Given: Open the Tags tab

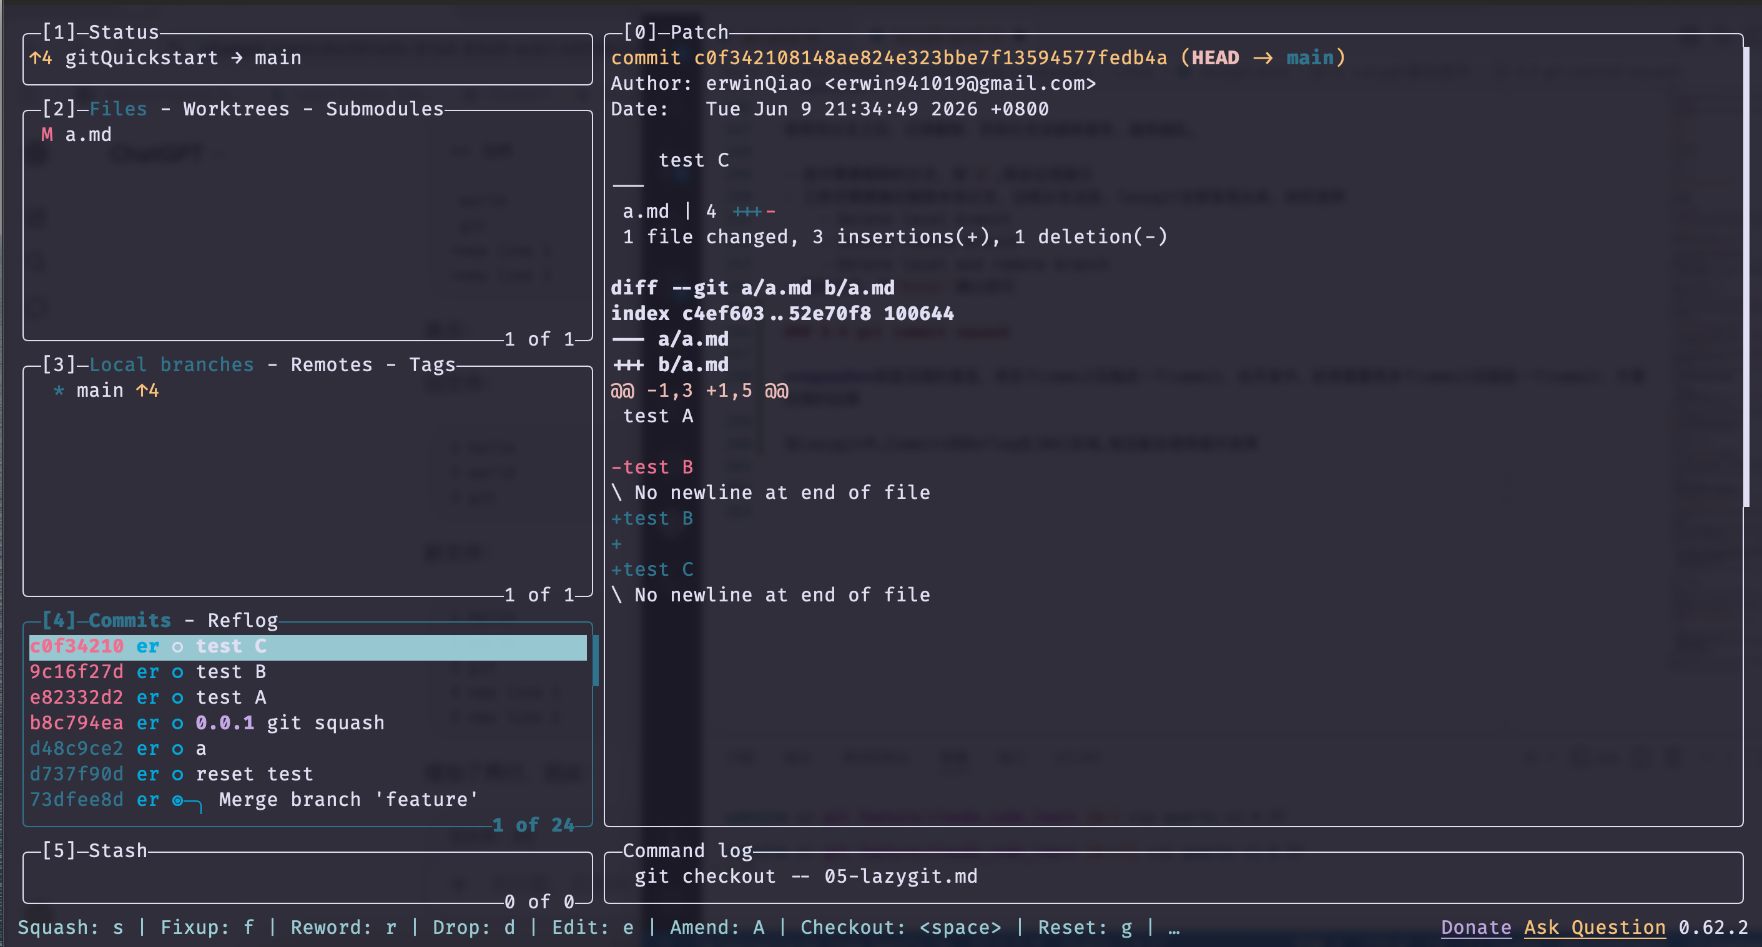Looking at the screenshot, I should [432, 364].
